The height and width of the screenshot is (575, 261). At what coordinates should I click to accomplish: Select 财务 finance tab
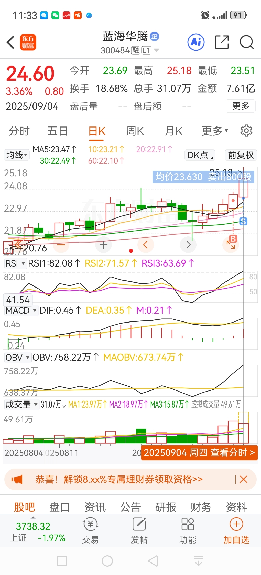201,507
